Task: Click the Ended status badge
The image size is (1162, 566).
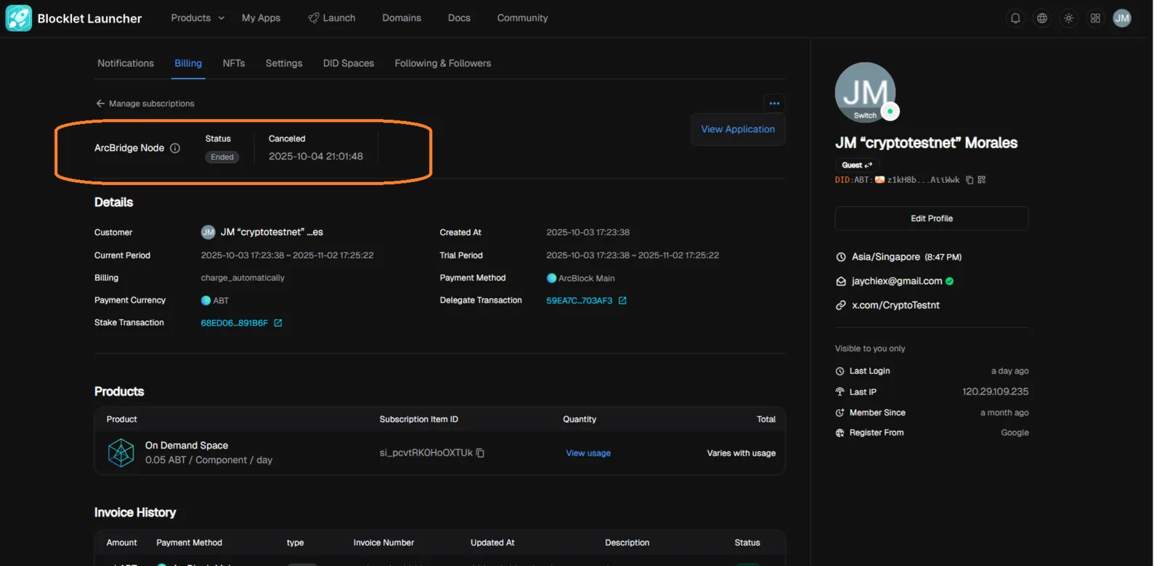Action: pos(222,157)
